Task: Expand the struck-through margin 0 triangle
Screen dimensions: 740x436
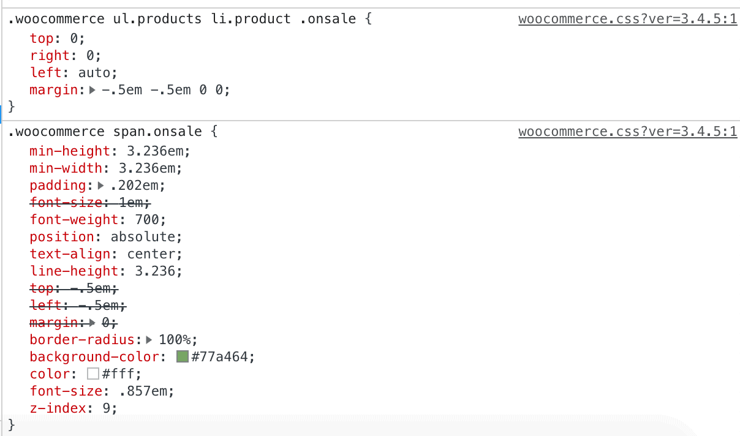Action: [92, 323]
